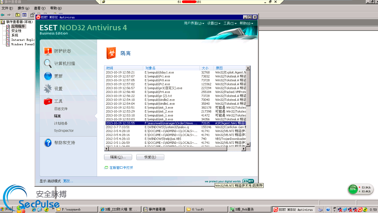Click the Event Viewer forward arrow
The width and height of the screenshot is (378, 213).
(x=9, y=15)
